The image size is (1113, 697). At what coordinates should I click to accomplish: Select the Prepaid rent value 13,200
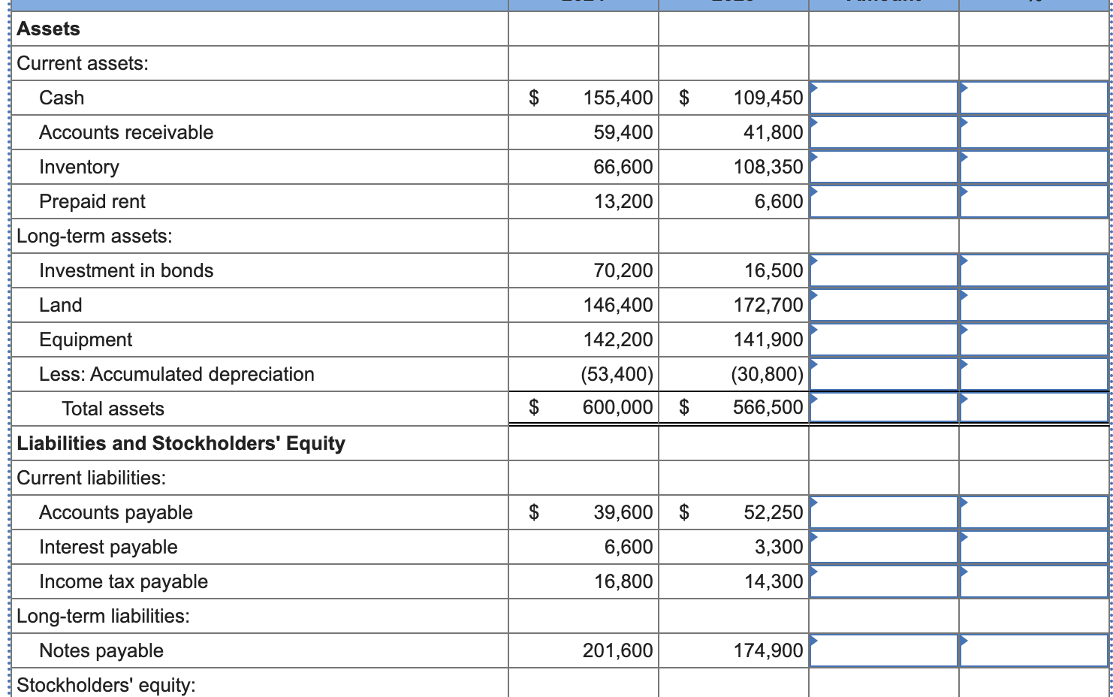[623, 201]
